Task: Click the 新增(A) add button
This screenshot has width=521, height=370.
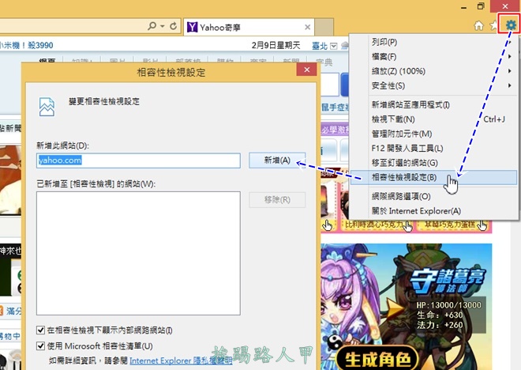Action: tap(276, 160)
